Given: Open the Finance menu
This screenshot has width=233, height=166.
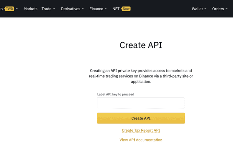Looking at the screenshot, I should click(96, 9).
